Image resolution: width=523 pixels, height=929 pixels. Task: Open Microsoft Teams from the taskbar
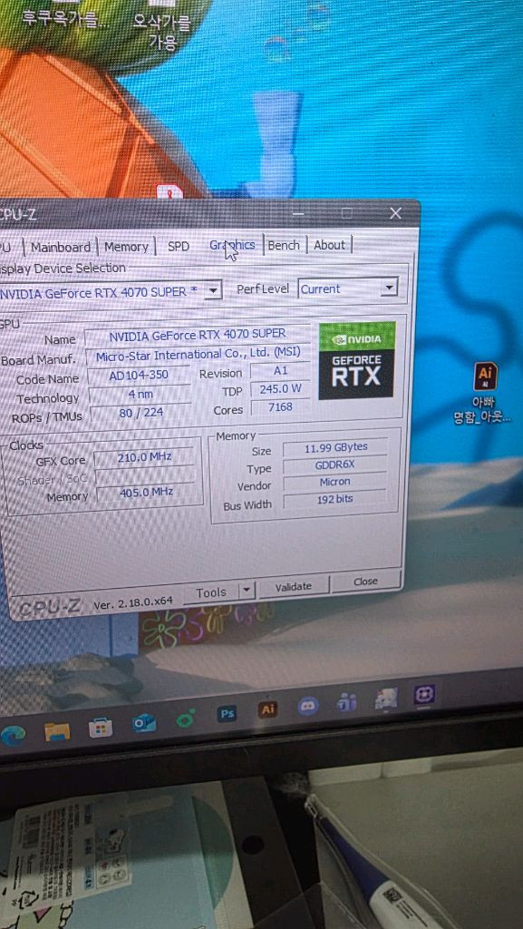pos(346,702)
